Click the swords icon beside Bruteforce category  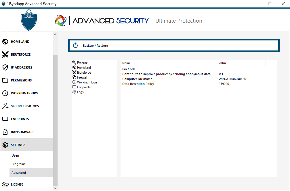74,72
